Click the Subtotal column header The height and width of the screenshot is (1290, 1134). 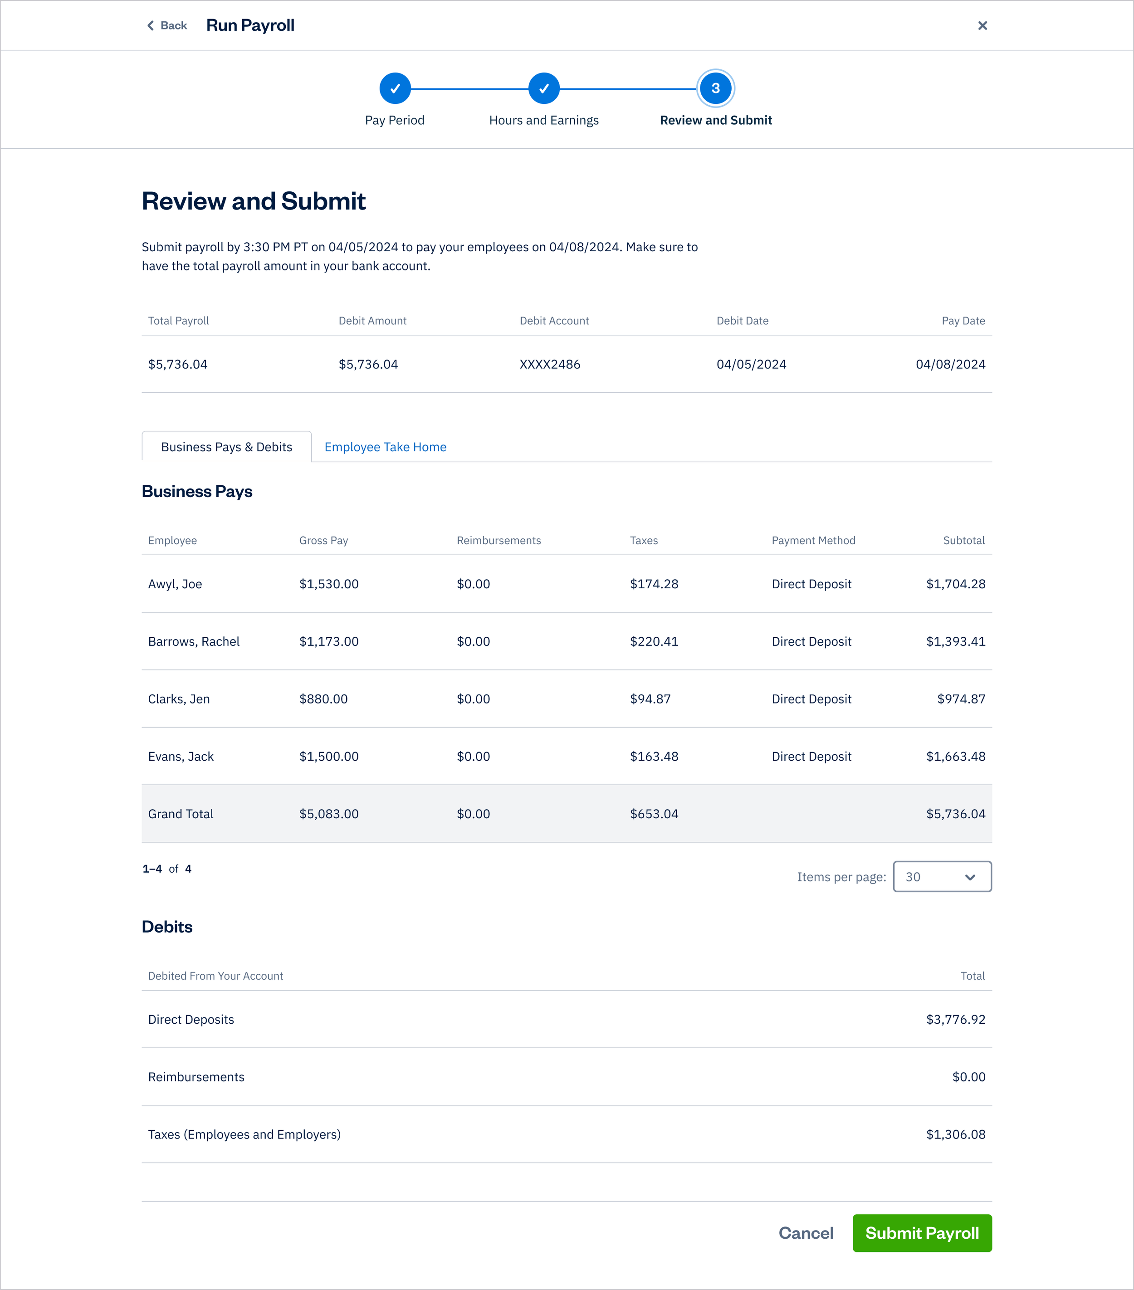(x=963, y=540)
